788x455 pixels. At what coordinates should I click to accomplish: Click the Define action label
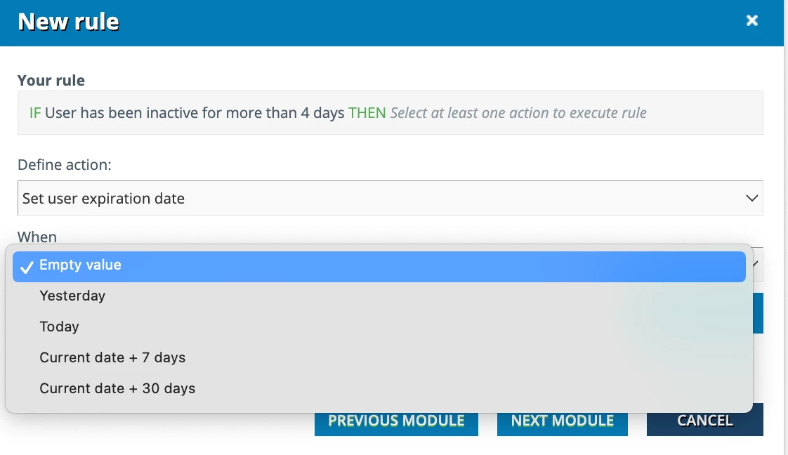point(65,166)
